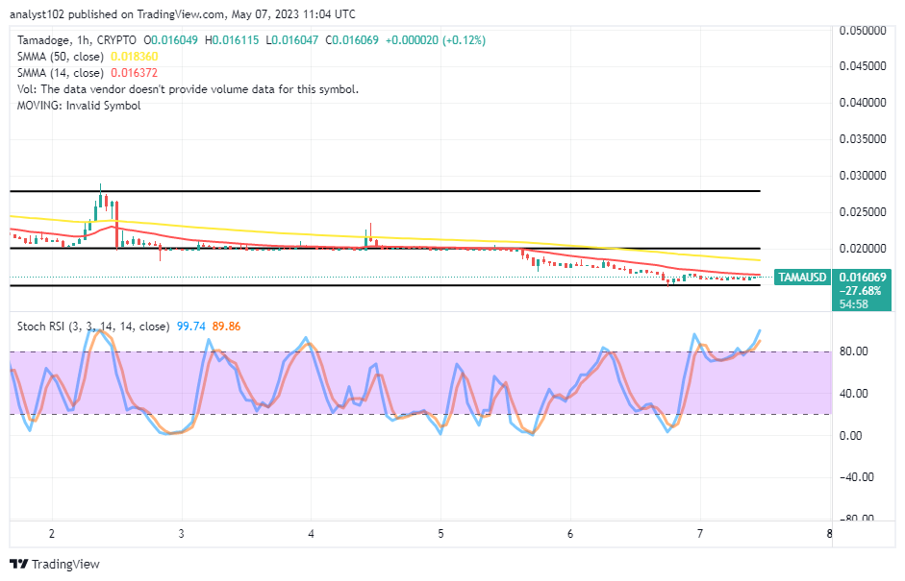
Task: Click date label 7 on time axis
Action: 699,534
